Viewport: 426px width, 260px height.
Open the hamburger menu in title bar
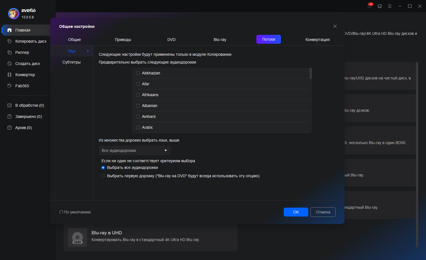click(x=390, y=6)
